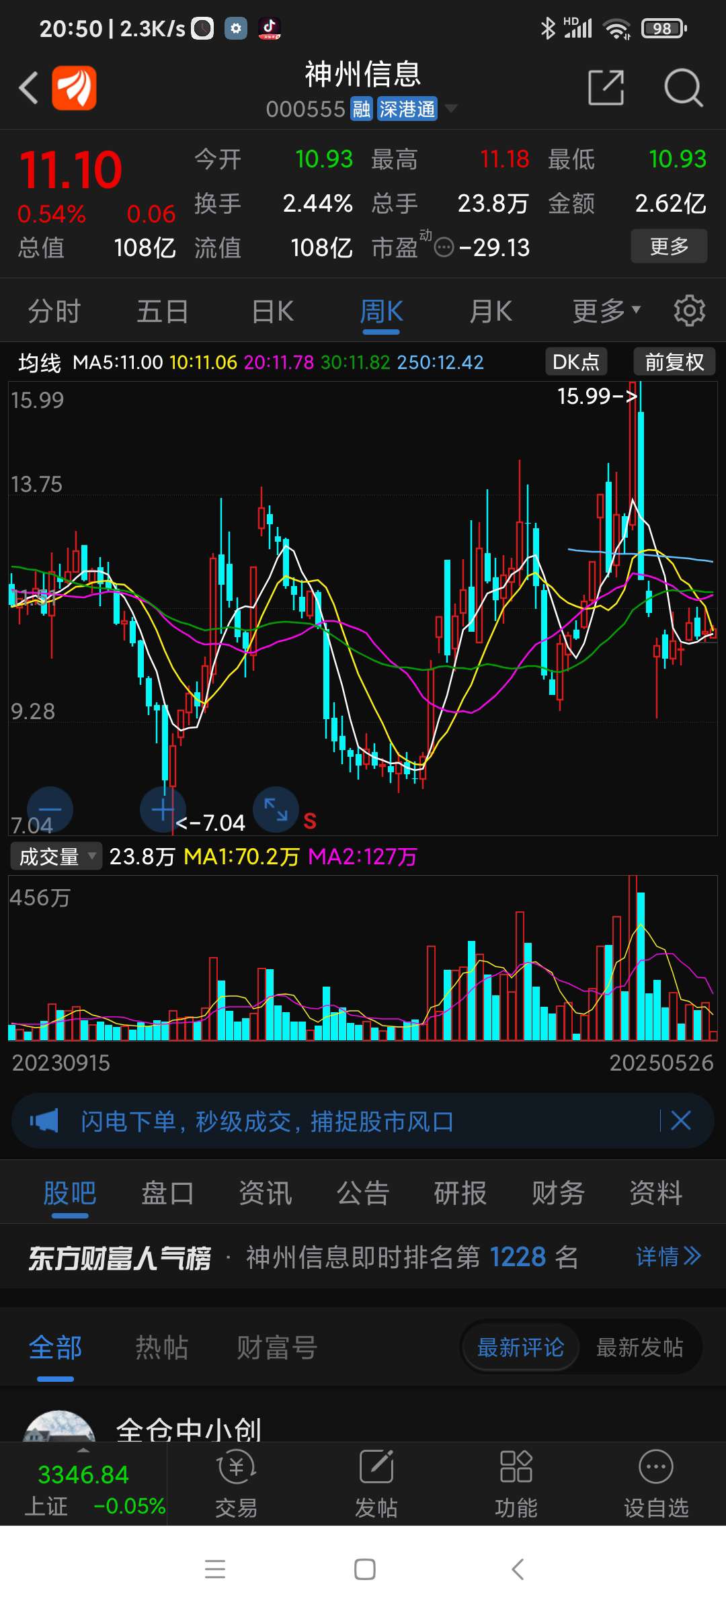The height and width of the screenshot is (1613, 726).
Task: Close the flash order banner
Action: coord(681,1120)
